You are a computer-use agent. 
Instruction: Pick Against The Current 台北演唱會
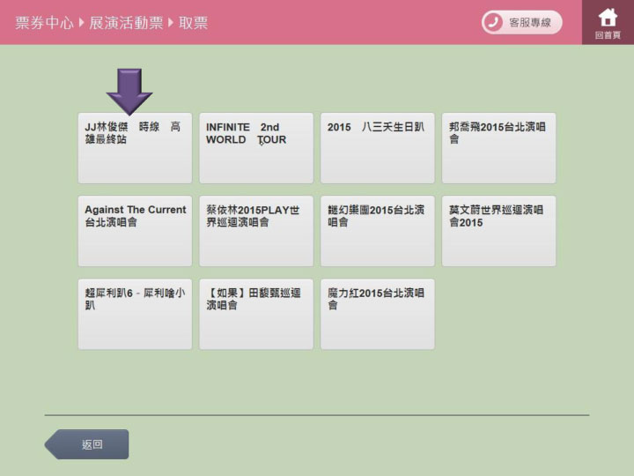(x=135, y=231)
